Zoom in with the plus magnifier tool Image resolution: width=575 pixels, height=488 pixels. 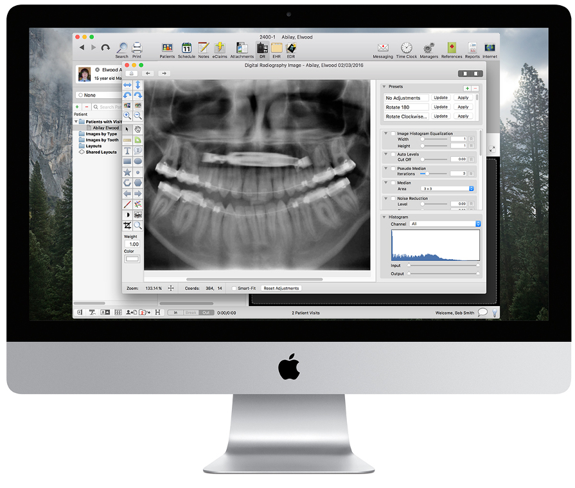tap(127, 116)
